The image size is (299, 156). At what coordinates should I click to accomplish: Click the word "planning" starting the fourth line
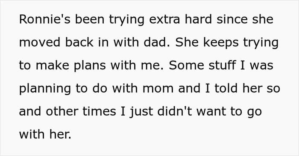pyautogui.click(x=45, y=89)
